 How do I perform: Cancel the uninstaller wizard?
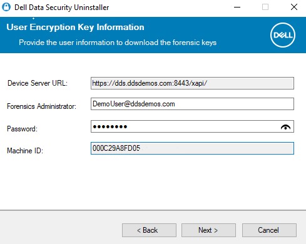[269, 230]
